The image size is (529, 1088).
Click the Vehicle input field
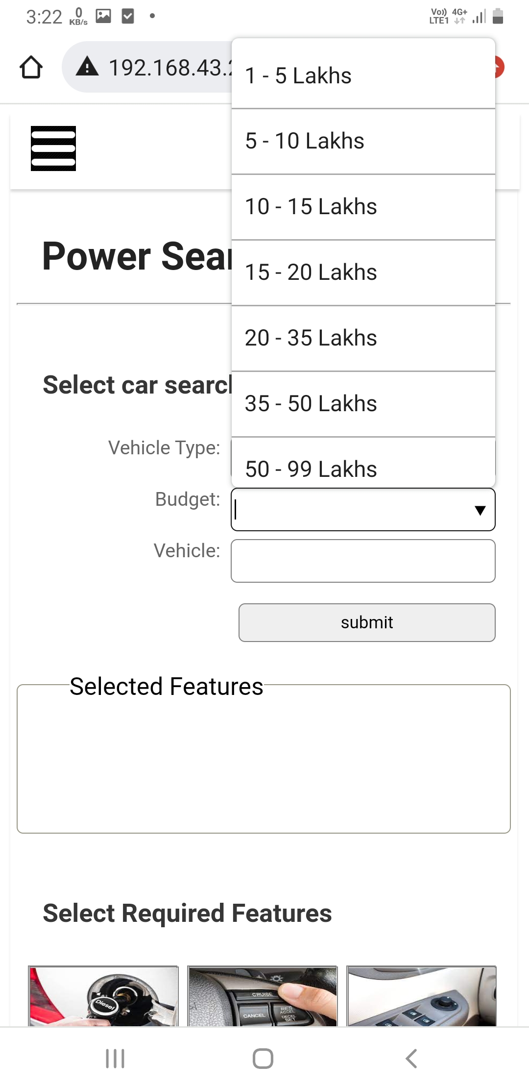pos(363,561)
